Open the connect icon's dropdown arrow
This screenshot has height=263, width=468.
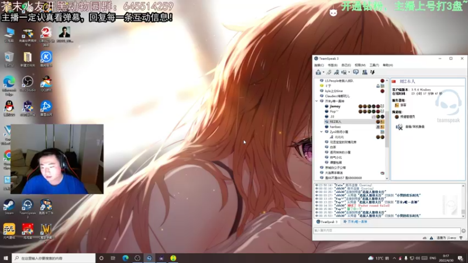pos(324,72)
